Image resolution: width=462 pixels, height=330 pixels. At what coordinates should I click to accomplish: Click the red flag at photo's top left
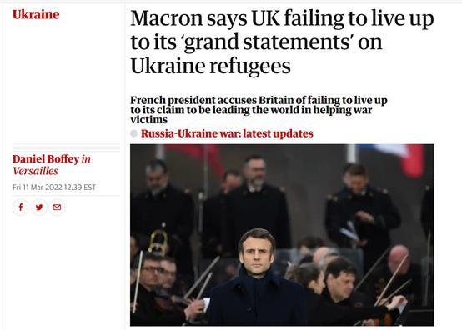coord(194,157)
